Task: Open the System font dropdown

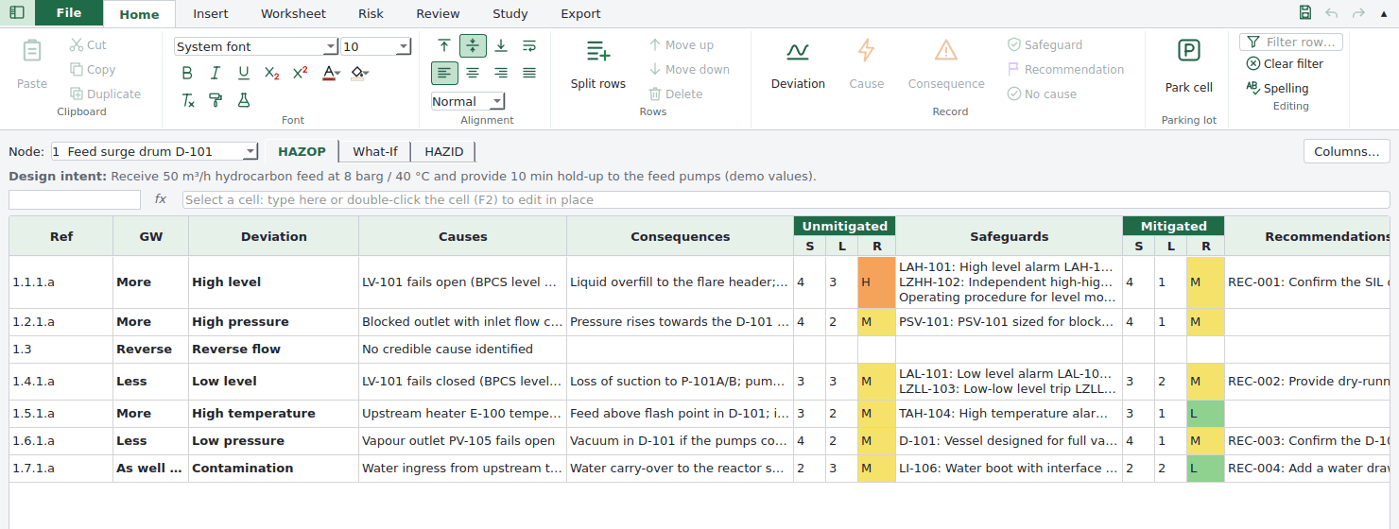Action: [331, 46]
